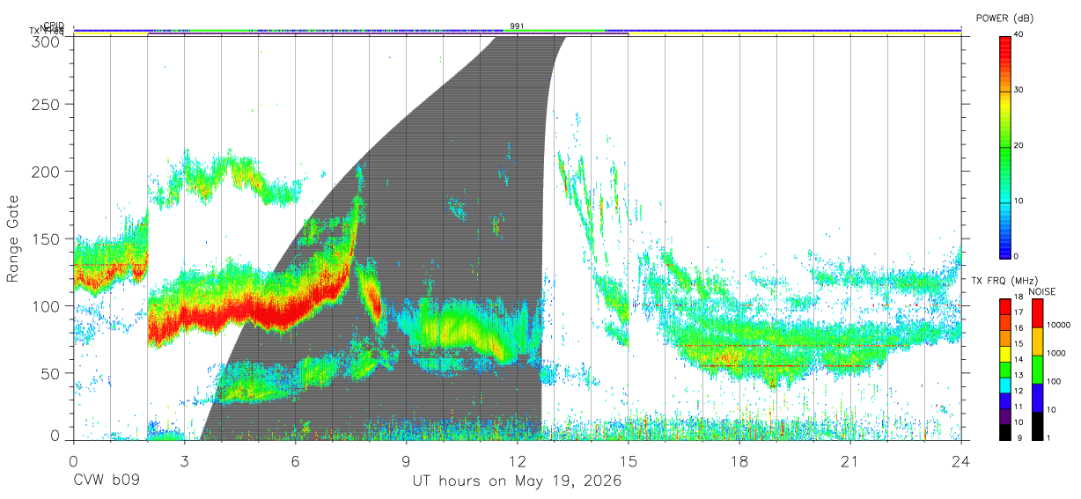Click the 24 hour tick on UT axis
Image resolution: width=1081 pixels, height=499 pixels.
(x=960, y=461)
